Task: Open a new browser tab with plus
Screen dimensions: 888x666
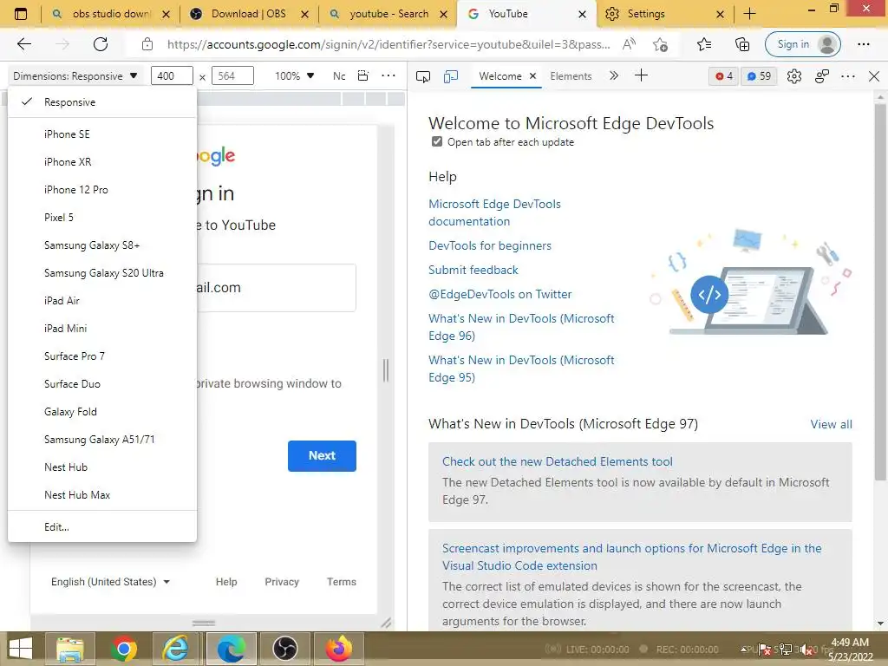Action: coord(749,14)
